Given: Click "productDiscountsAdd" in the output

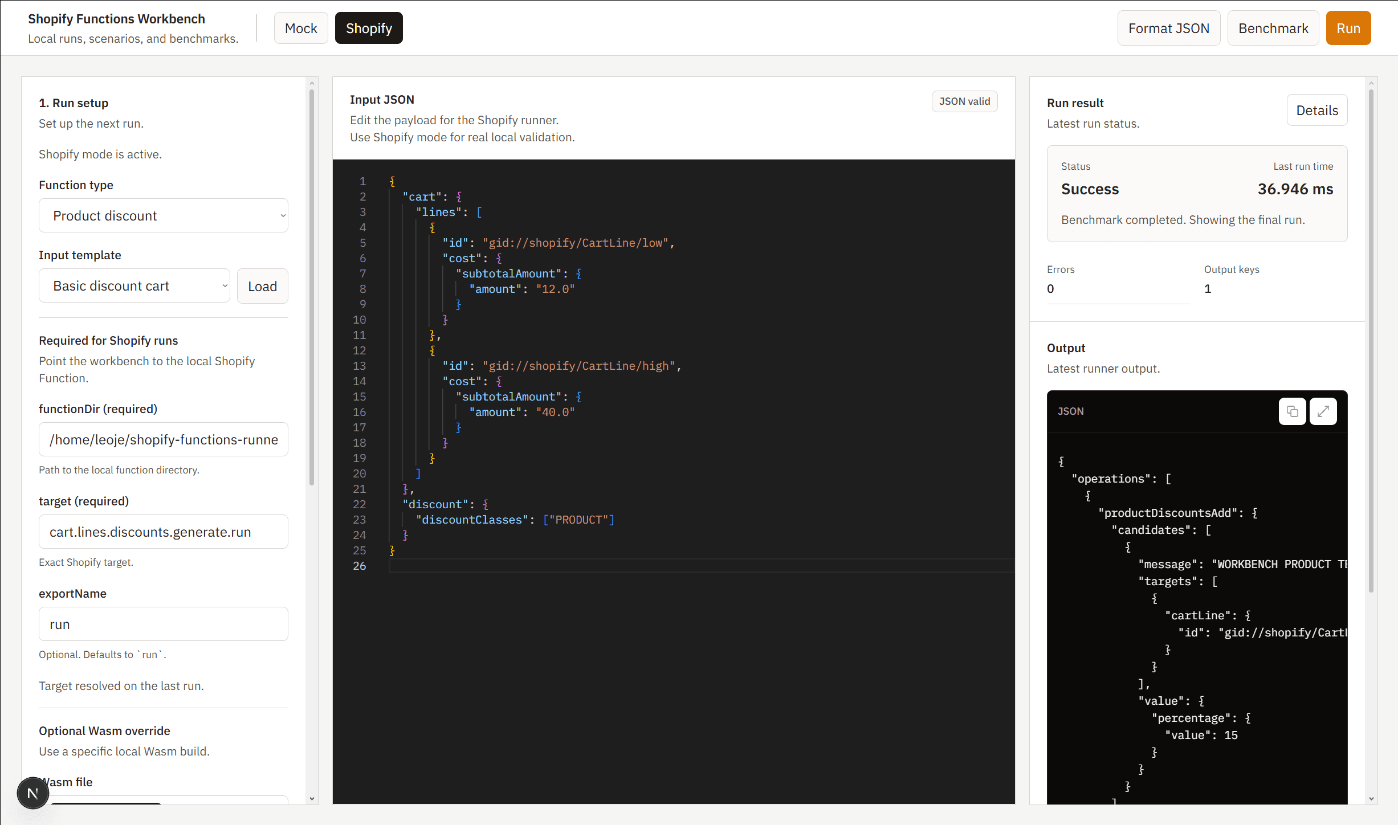Looking at the screenshot, I should 1168,513.
